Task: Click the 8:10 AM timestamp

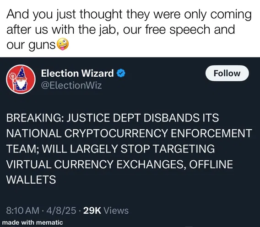Action: (x=23, y=211)
